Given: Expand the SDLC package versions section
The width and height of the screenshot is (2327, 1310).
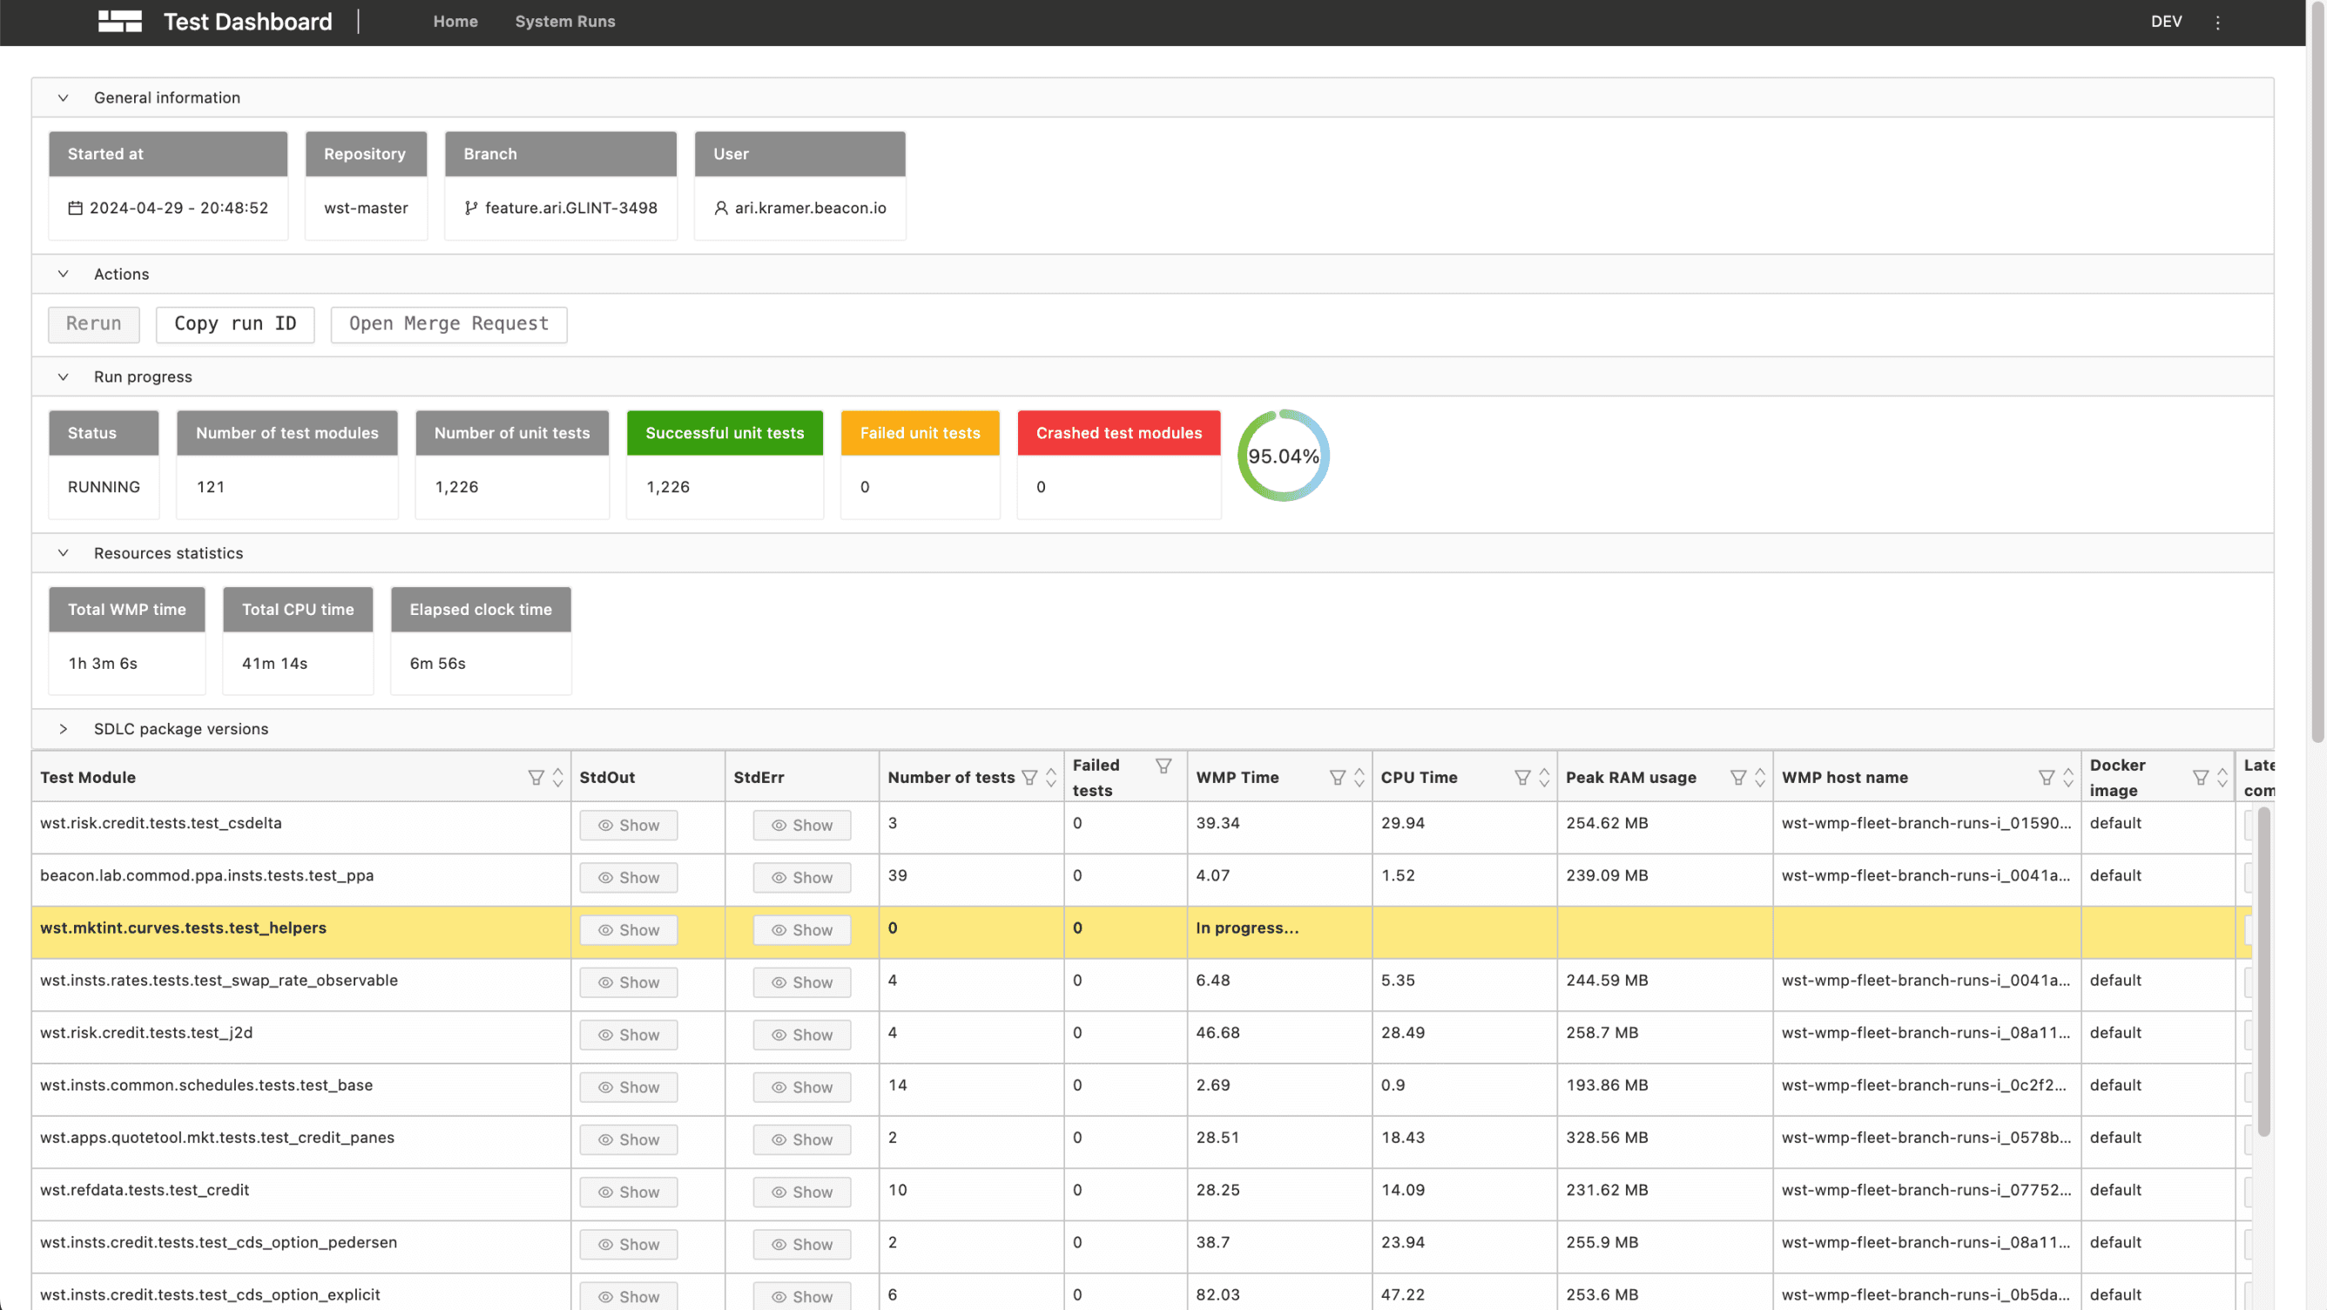Looking at the screenshot, I should tap(64, 729).
